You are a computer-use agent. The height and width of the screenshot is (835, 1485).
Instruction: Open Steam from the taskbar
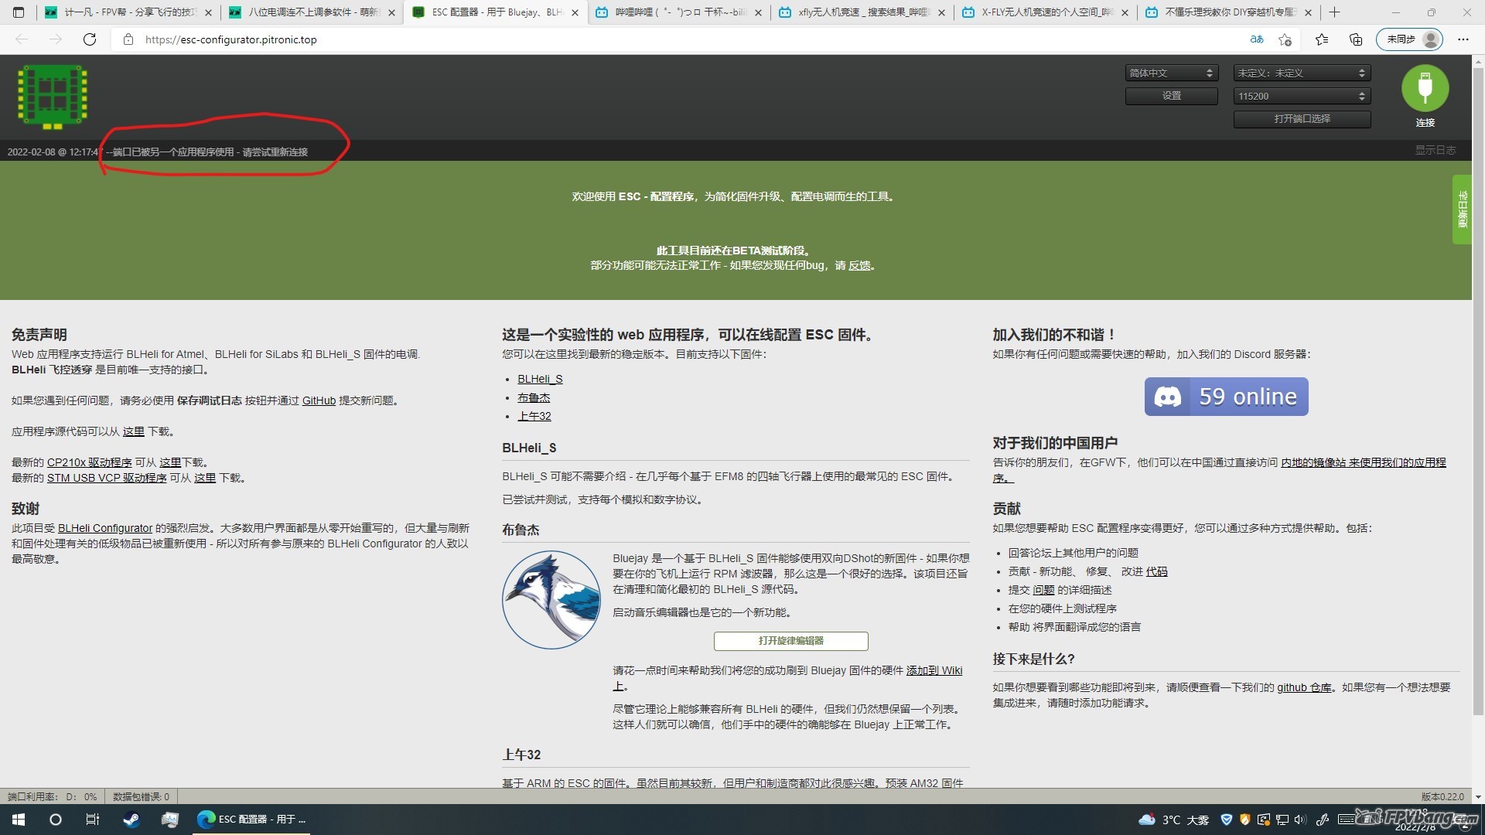(131, 820)
